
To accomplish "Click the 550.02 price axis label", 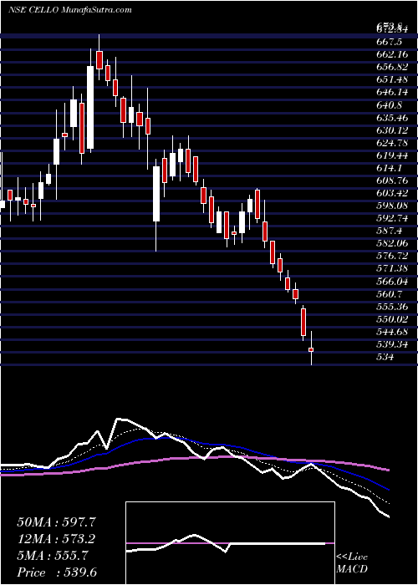I will click(x=392, y=319).
